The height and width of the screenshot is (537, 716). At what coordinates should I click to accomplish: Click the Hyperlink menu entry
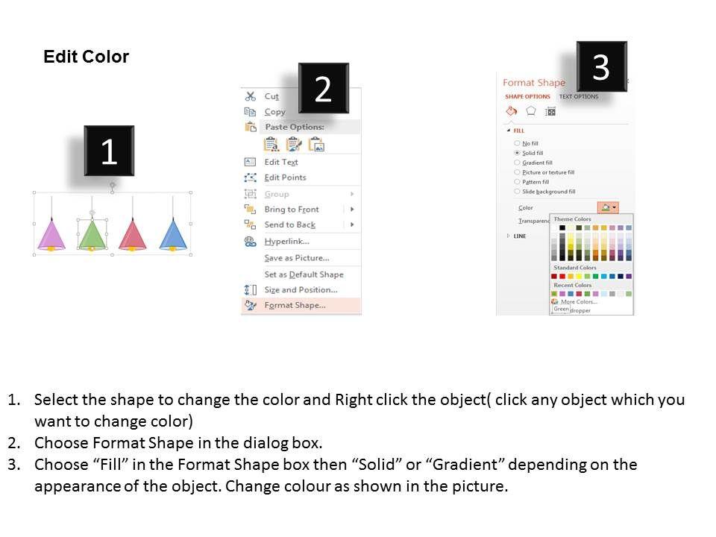(286, 242)
